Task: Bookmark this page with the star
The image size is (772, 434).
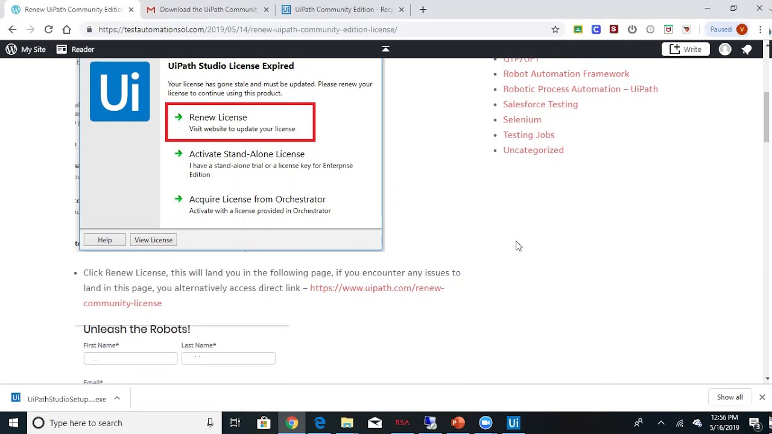Action: [x=555, y=29]
